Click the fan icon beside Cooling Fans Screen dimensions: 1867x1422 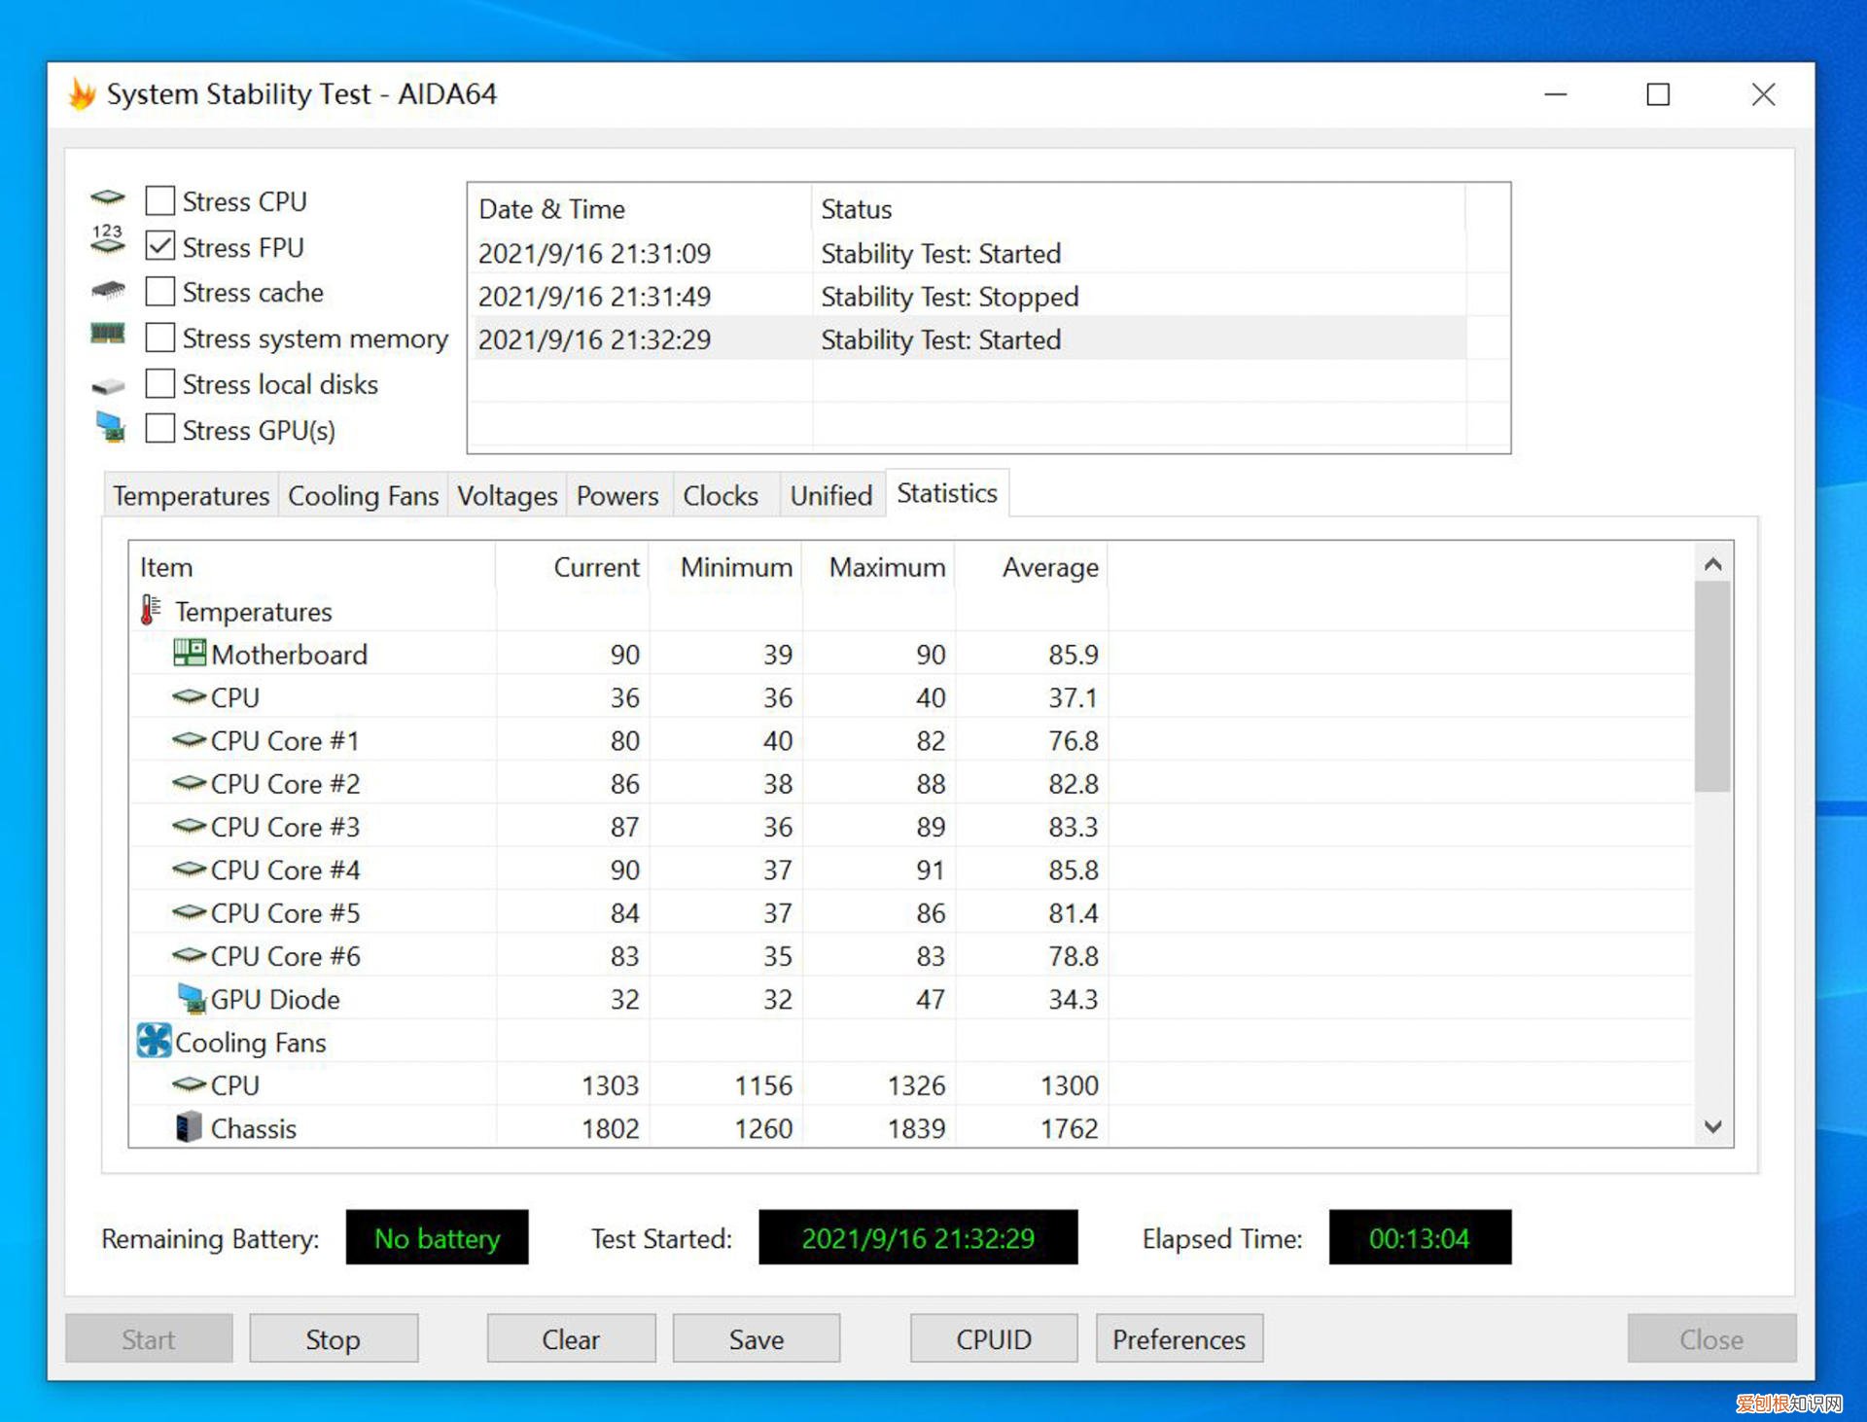(x=154, y=1041)
